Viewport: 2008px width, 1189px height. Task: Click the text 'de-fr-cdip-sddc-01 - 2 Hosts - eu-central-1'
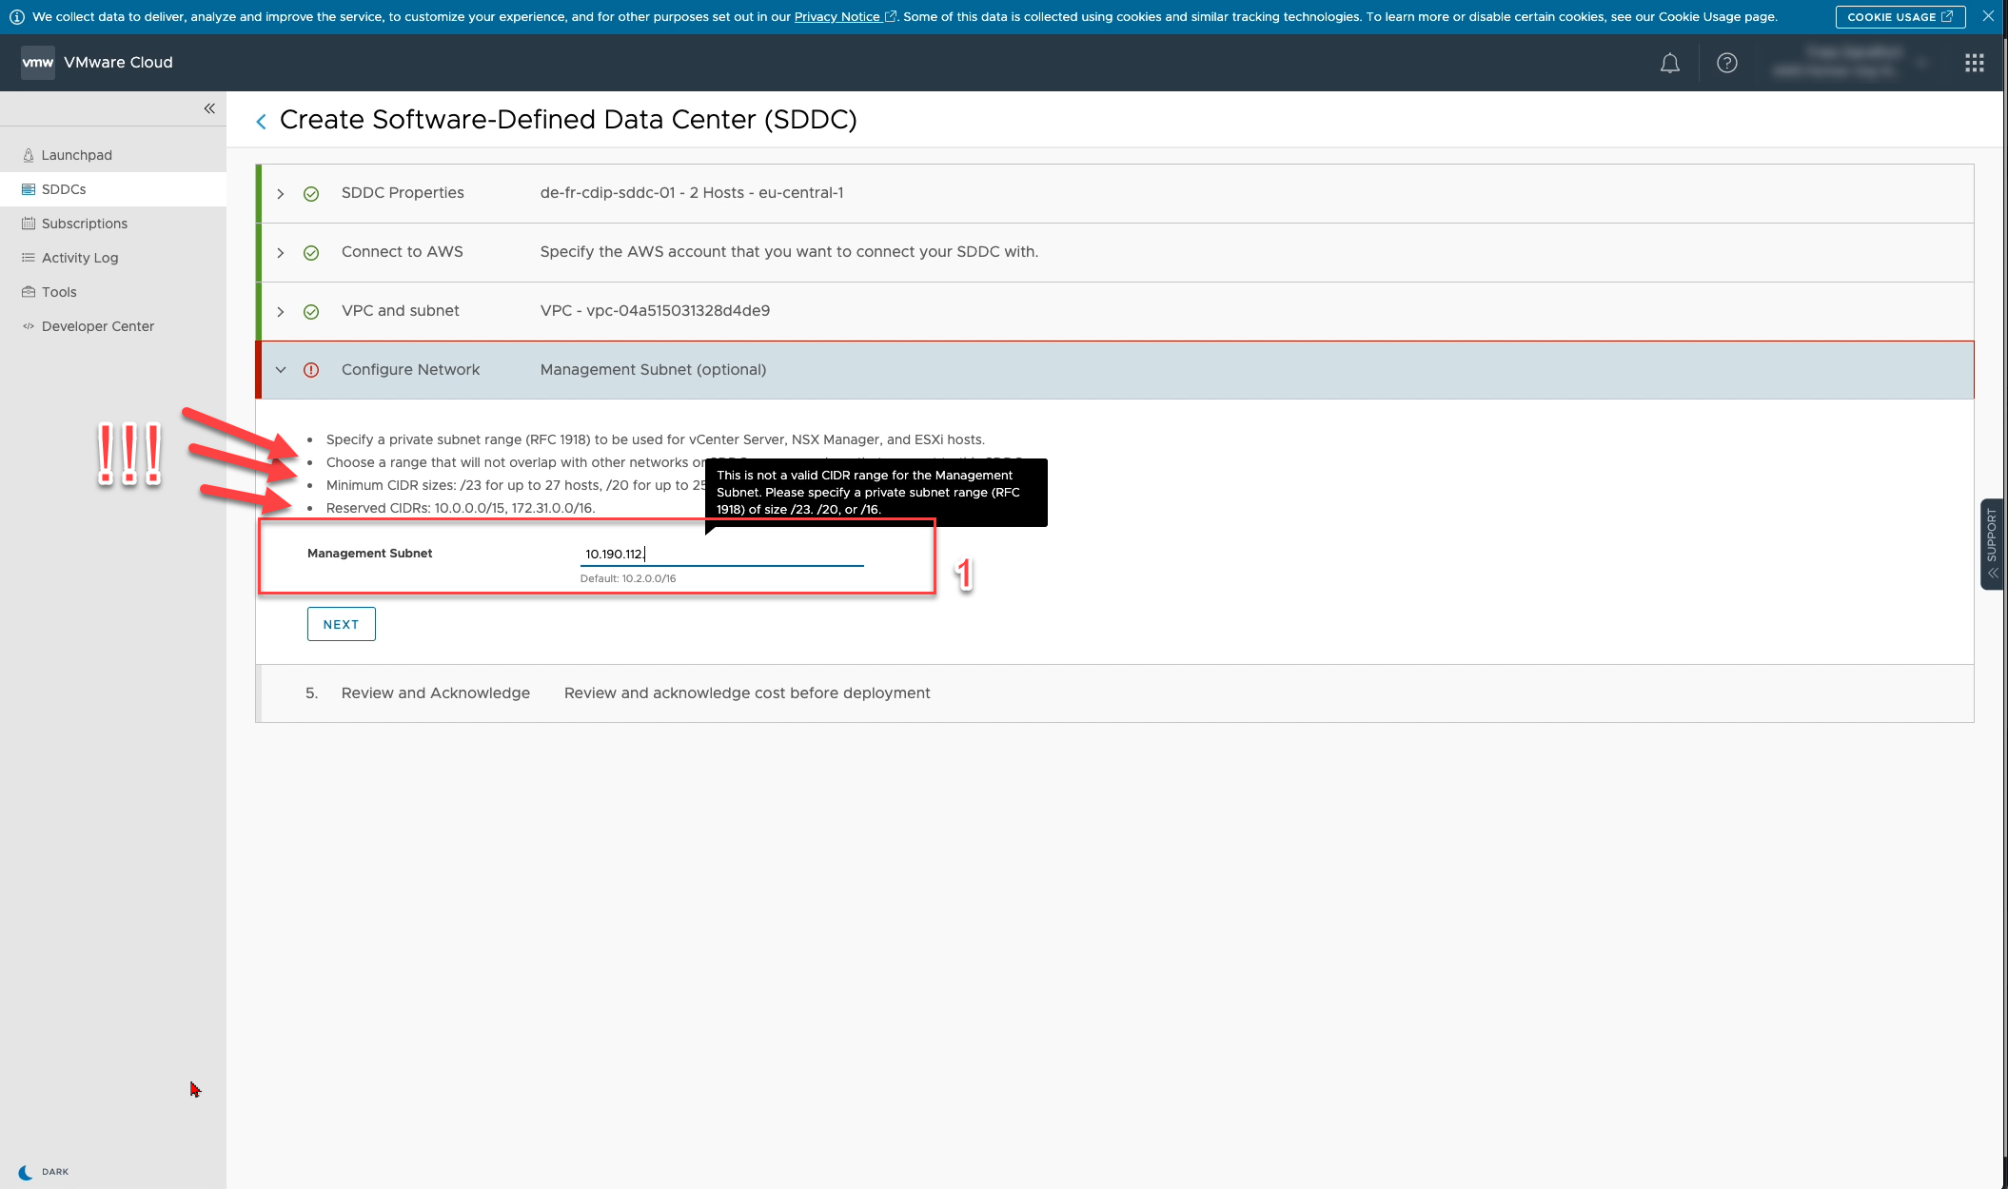[692, 193]
